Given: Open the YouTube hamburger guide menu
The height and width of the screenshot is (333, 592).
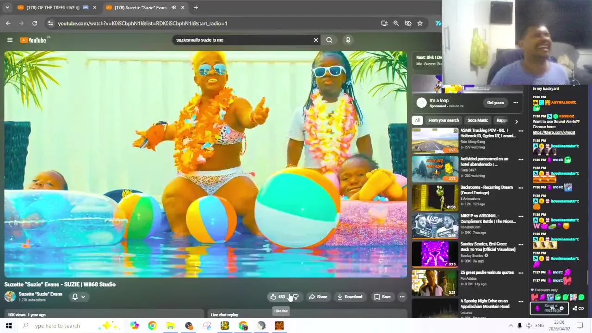Looking at the screenshot, I should click(10, 40).
